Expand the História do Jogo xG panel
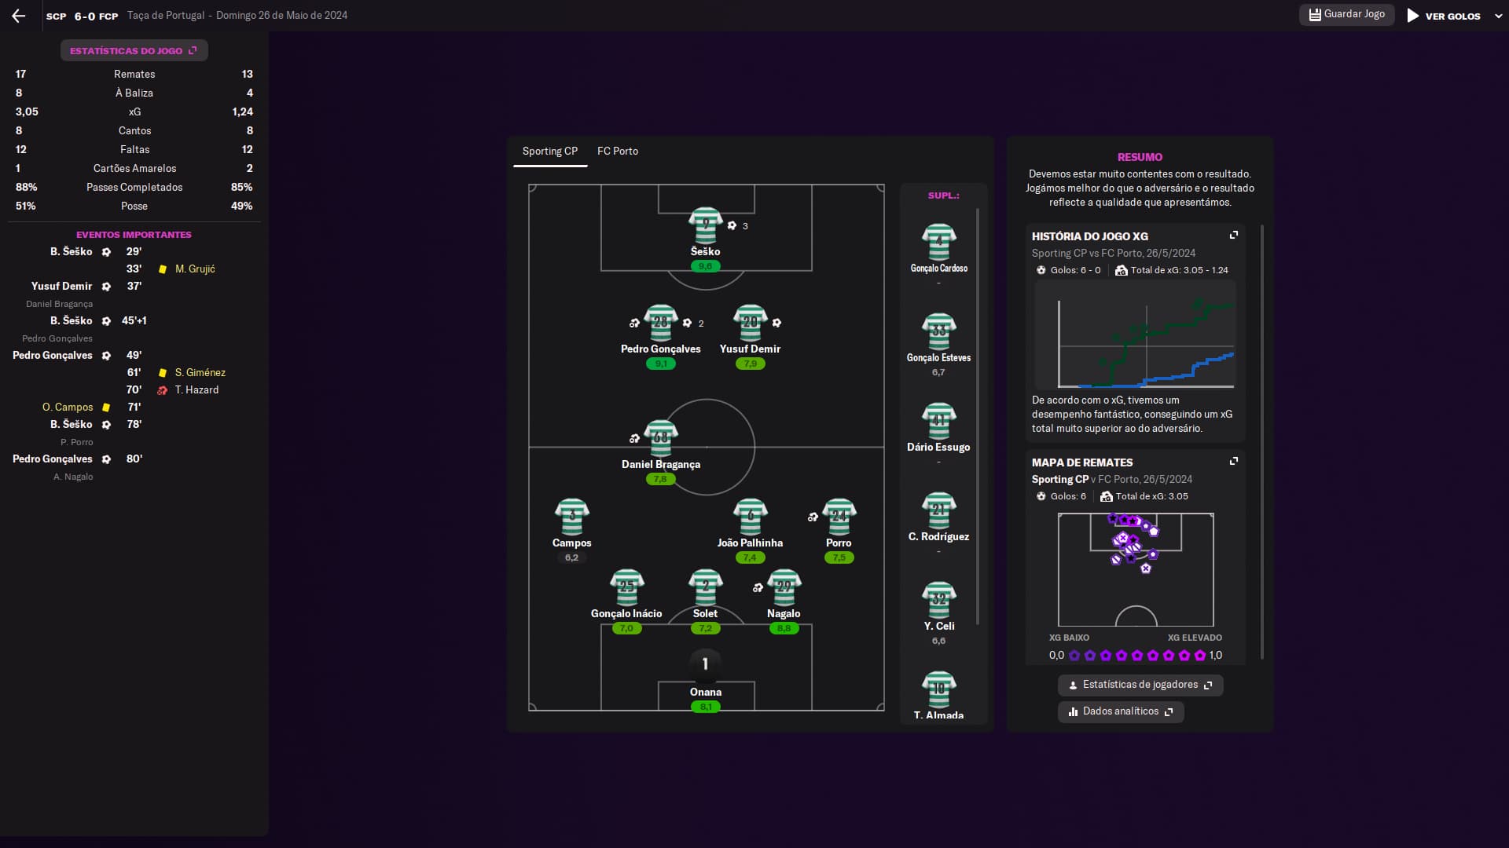 1233,236
